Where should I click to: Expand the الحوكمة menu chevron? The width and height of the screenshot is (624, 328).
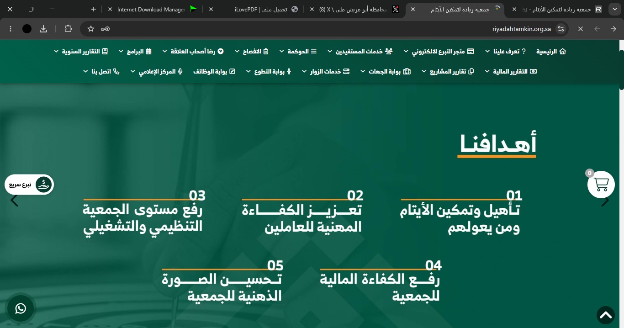coord(281,52)
